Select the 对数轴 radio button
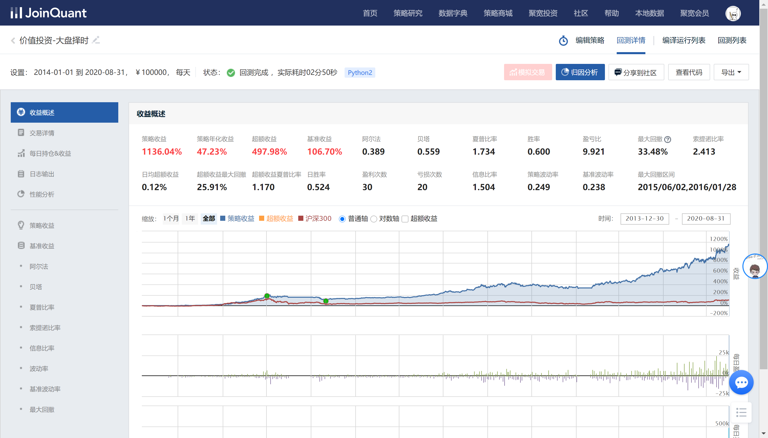 (374, 219)
